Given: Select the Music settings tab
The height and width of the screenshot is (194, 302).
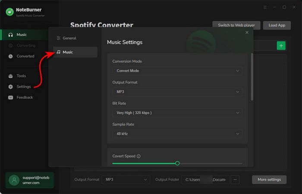Looking at the screenshot, I should pos(75,52).
